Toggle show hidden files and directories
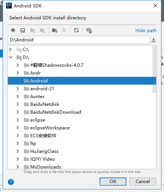 click(x=89, y=30)
